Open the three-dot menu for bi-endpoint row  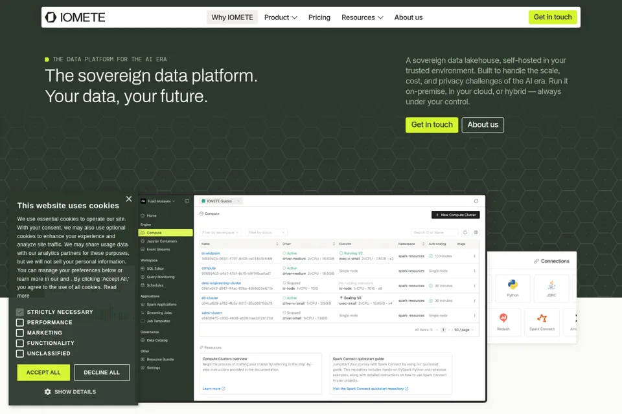[474, 256]
